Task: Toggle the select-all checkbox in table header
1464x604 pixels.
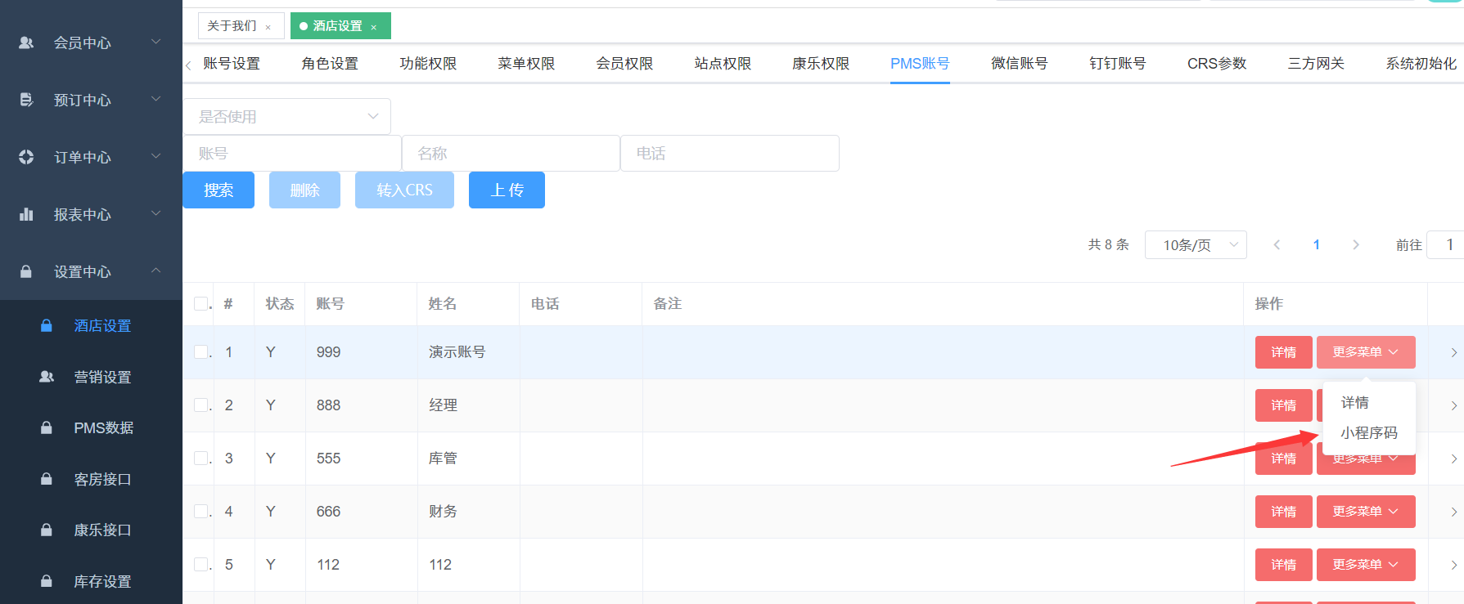Action: [x=200, y=303]
